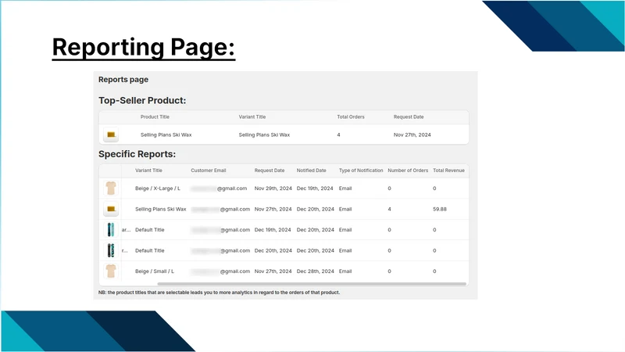The image size is (625, 352).
Task: Click the snowboard thumbnail requested Dec 20th
Action: click(111, 250)
